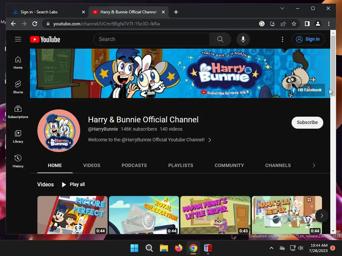Show more channel tabs with right chevron

tap(314, 165)
